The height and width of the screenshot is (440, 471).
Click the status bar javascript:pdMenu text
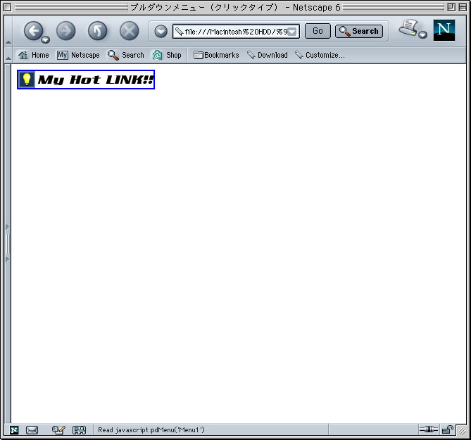click(151, 429)
